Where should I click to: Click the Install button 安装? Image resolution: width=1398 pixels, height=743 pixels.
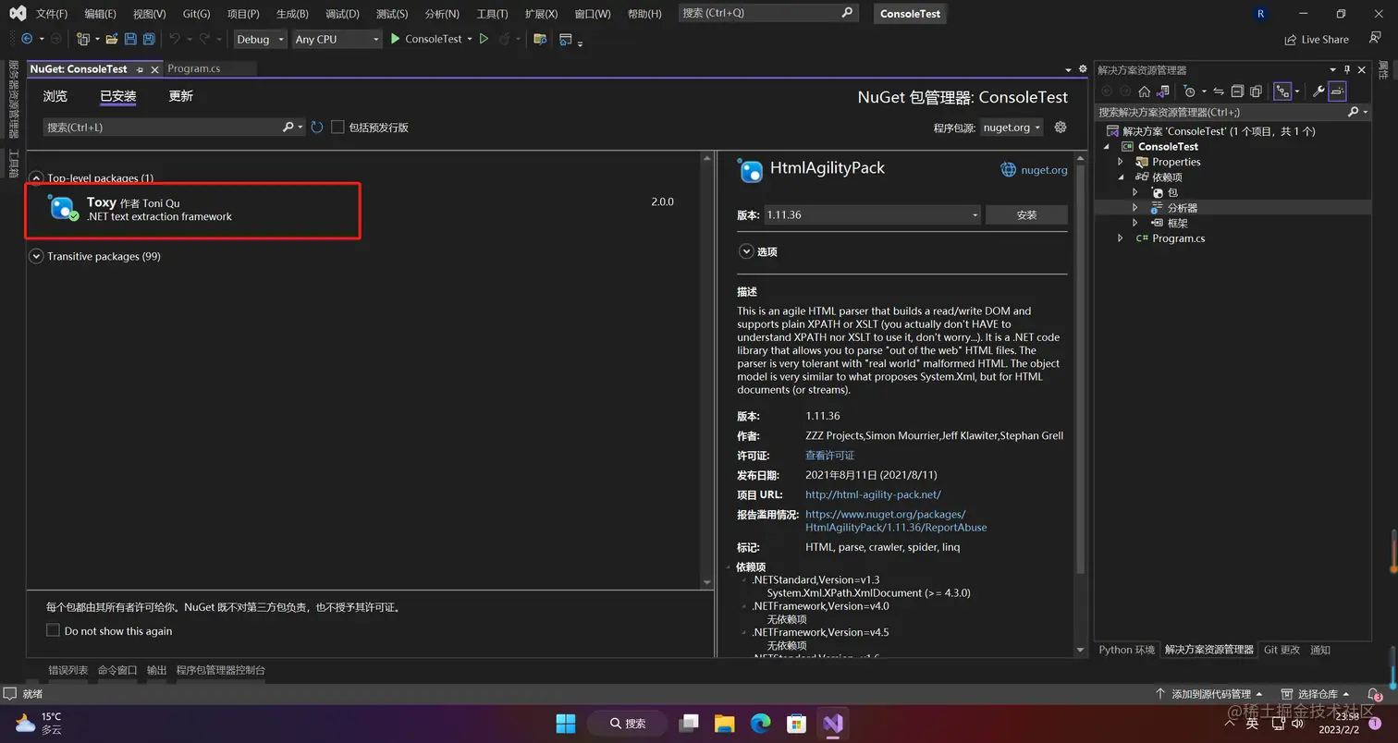point(1026,214)
